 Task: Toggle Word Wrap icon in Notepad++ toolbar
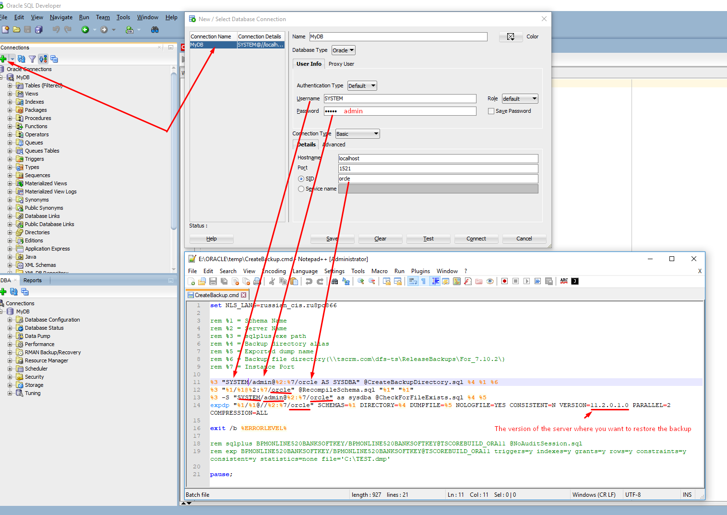413,281
